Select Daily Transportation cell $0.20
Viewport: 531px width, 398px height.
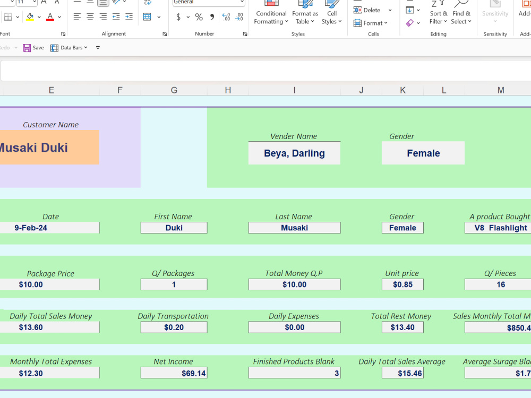pyautogui.click(x=174, y=327)
